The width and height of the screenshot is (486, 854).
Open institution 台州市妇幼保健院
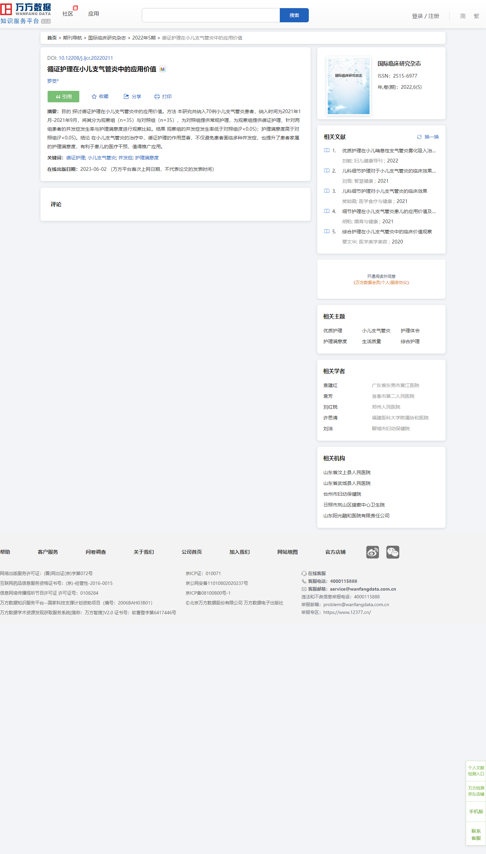pyautogui.click(x=342, y=494)
